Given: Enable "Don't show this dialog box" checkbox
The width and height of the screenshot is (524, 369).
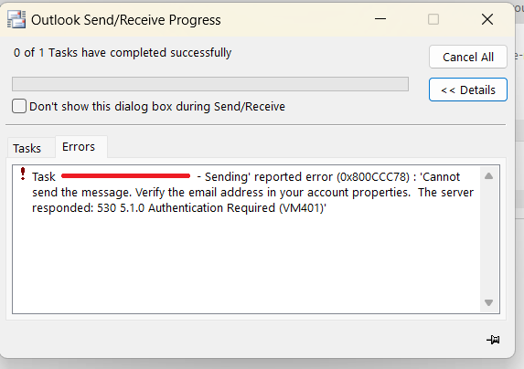Looking at the screenshot, I should (19, 106).
